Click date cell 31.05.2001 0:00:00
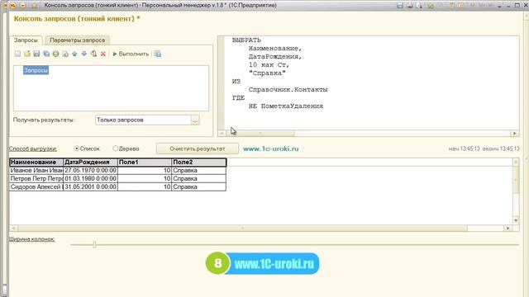This screenshot has width=529, height=297. pyautogui.click(x=90, y=187)
